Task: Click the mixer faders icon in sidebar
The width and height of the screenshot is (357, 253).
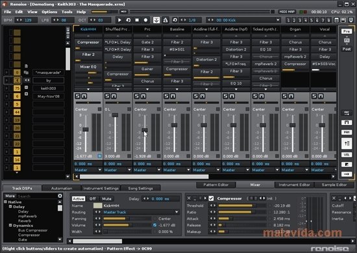Action: point(347,143)
